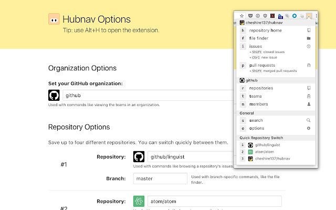Click the atom/atom repository avatar icon
Image resolution: width=336 pixels, height=210 pixels.
139,201
